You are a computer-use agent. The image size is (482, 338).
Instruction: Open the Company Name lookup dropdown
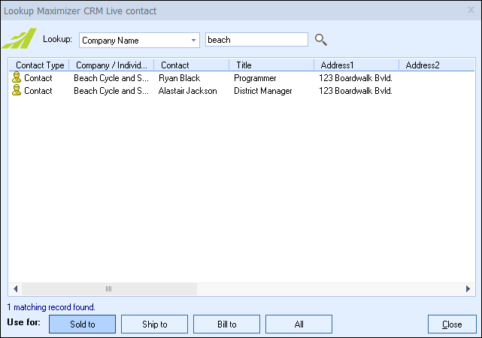tap(193, 40)
